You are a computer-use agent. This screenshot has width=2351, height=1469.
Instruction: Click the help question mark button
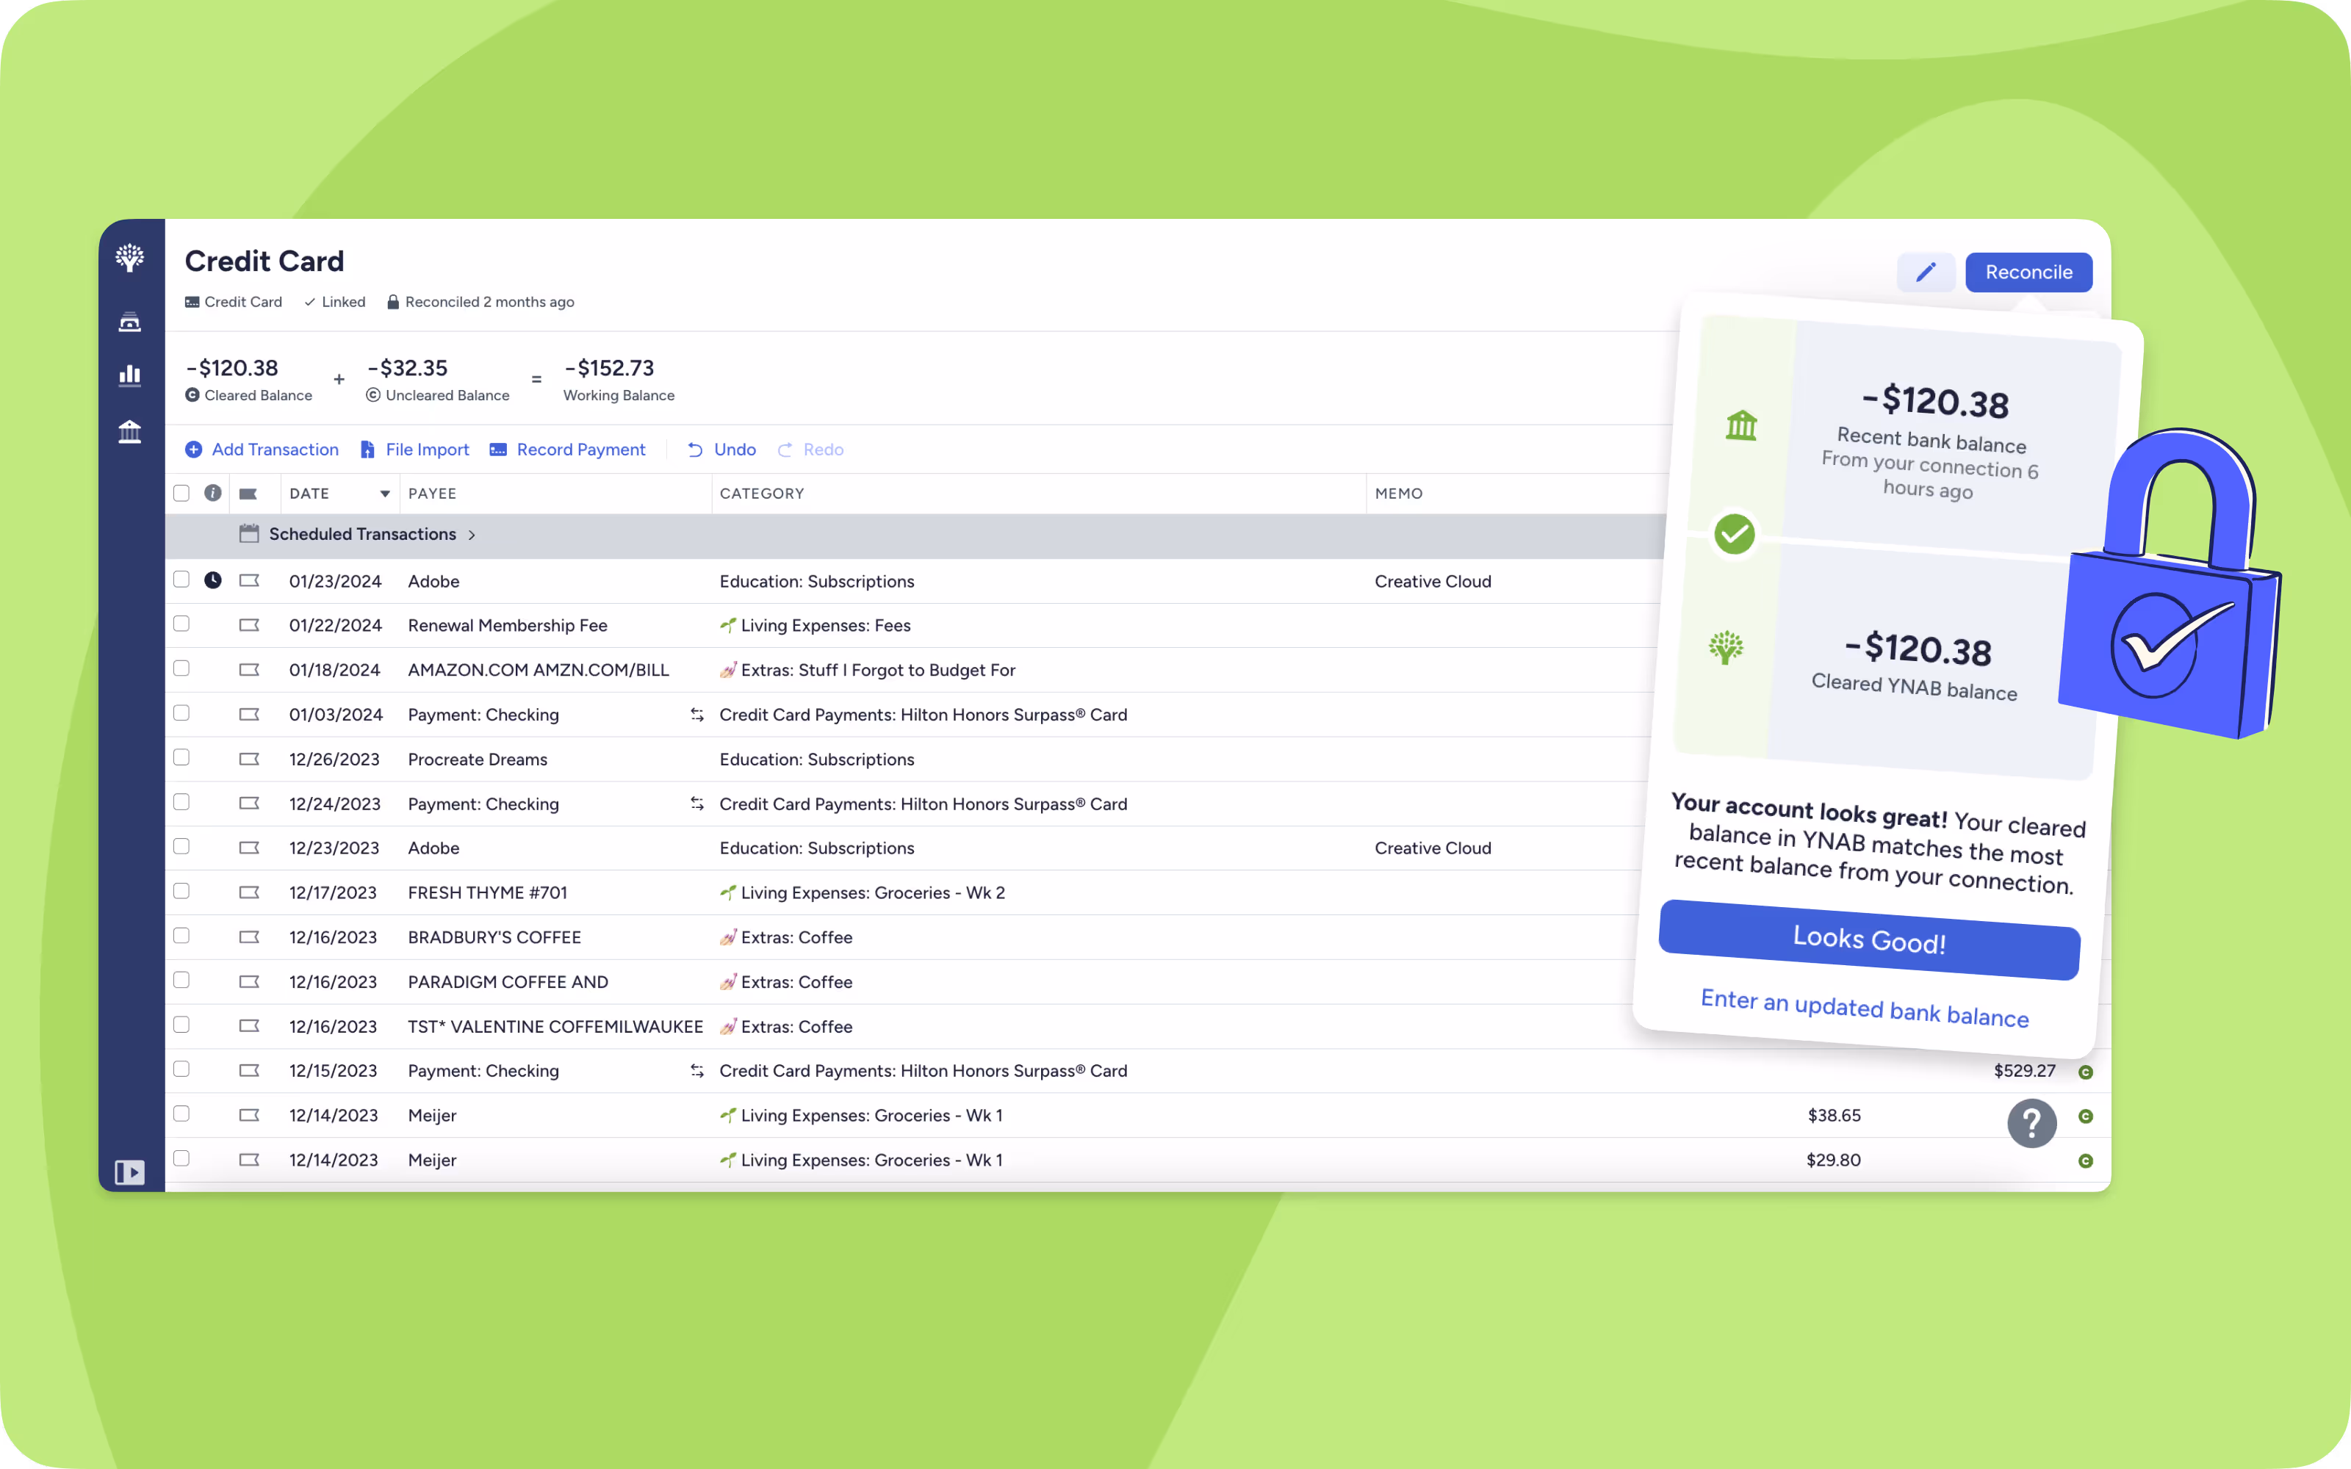(2031, 1123)
